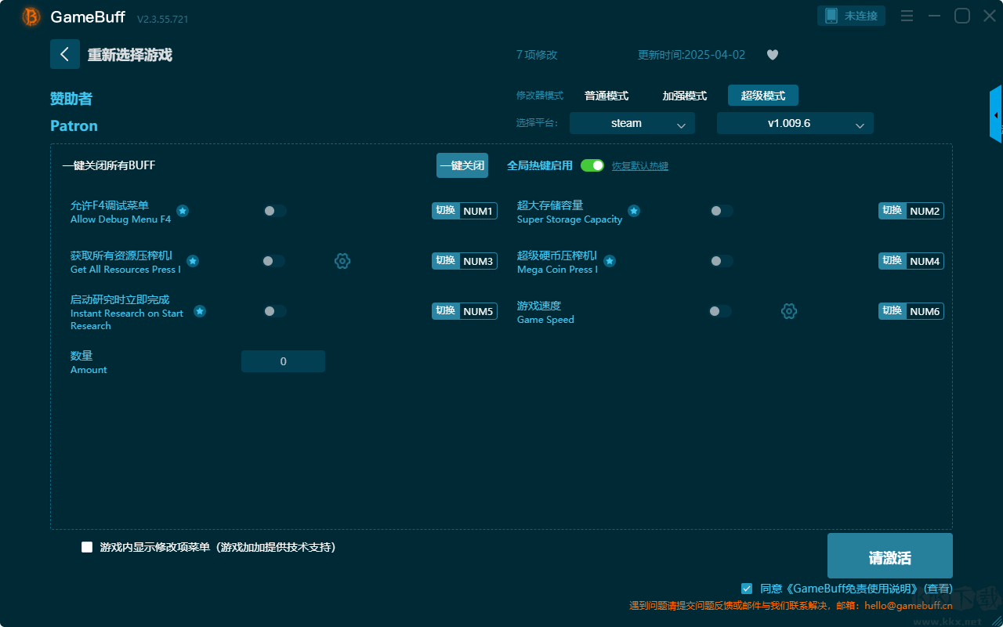Viewport: 1003px width, 627px height.
Task: Click 切换 button for NUM5 hotkey
Action: click(x=445, y=311)
